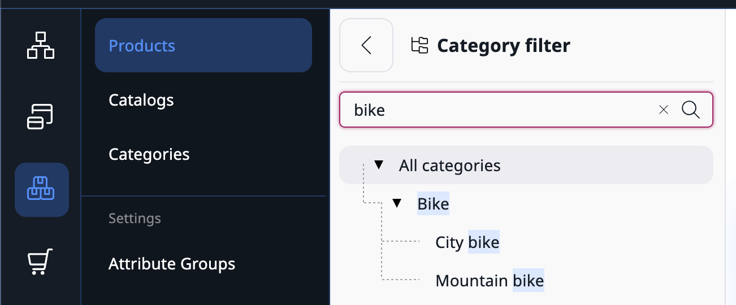Open the Categories menu item
The height and width of the screenshot is (305, 736).
149,154
